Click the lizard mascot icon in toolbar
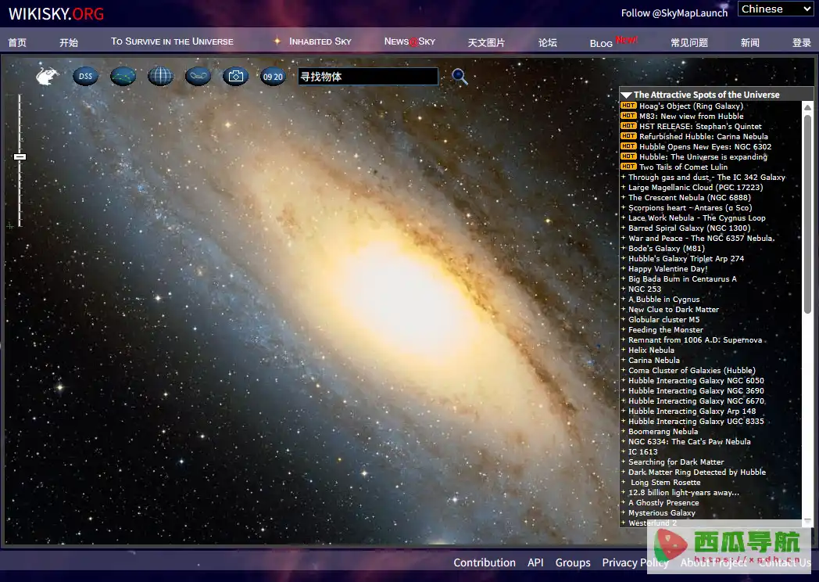The image size is (819, 582). [x=47, y=77]
